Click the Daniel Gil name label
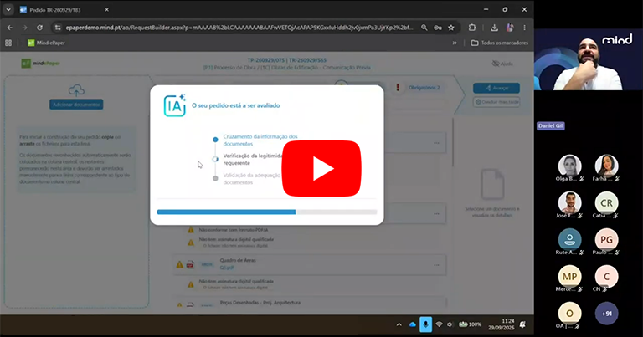 [x=550, y=125]
